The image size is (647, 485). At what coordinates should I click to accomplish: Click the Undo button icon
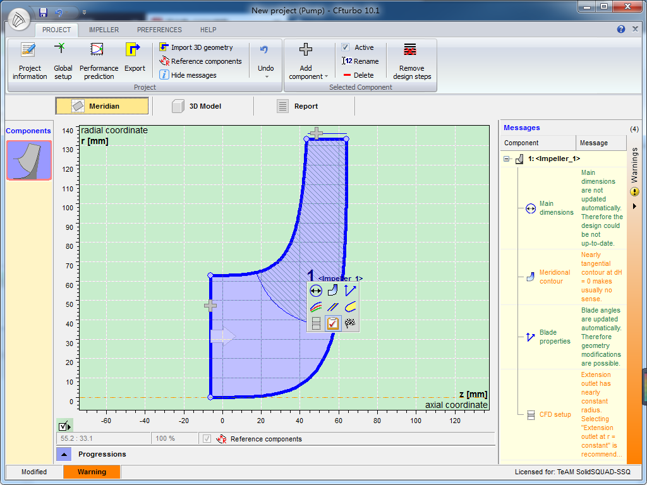pos(264,50)
